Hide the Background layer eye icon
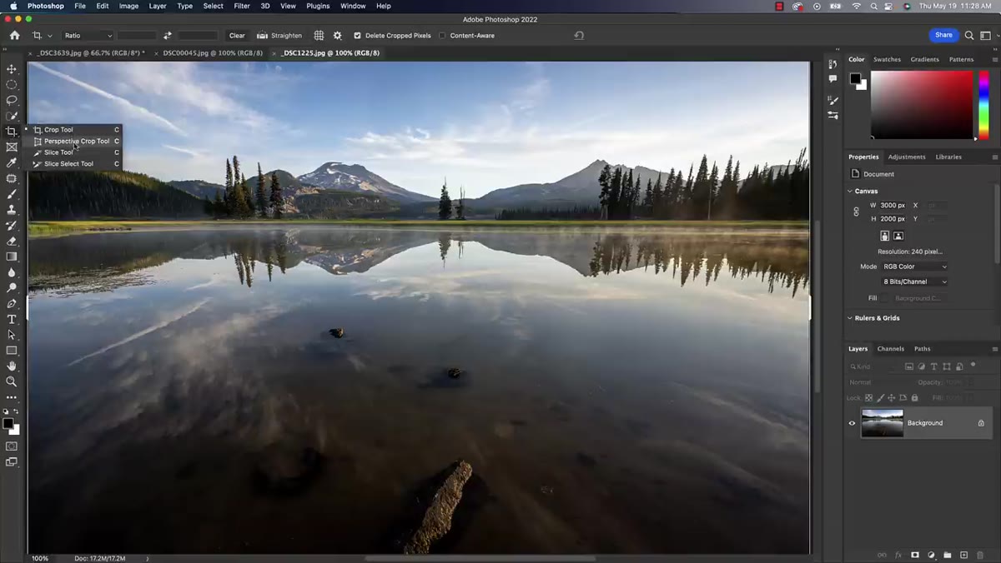1001x563 pixels. coord(852,423)
